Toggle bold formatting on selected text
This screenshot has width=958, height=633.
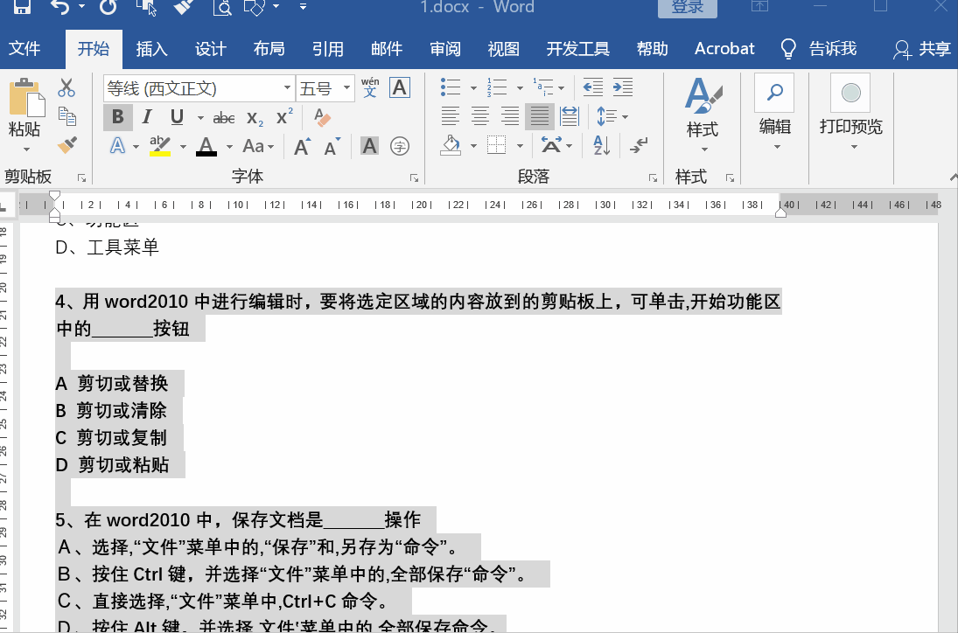point(118,116)
